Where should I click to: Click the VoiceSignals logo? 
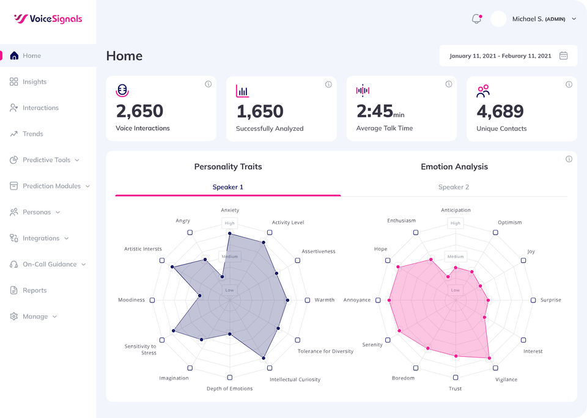pos(48,19)
